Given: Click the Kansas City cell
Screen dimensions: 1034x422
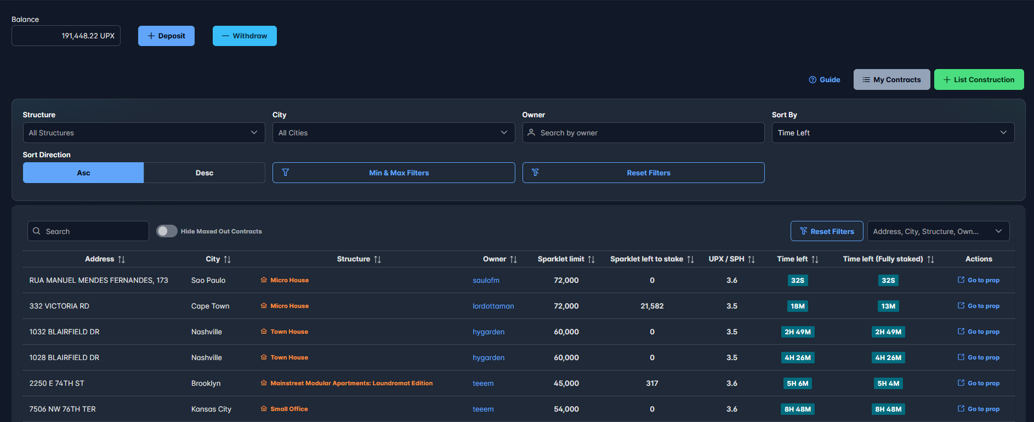Looking at the screenshot, I should coord(211,409).
